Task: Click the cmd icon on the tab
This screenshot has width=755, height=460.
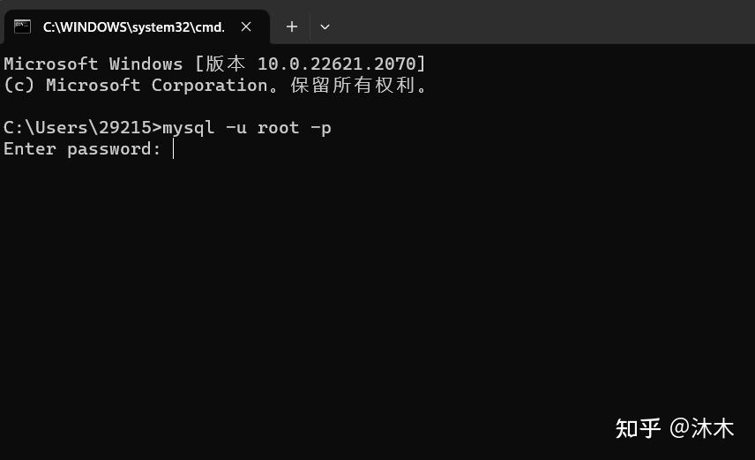Action: (23, 26)
